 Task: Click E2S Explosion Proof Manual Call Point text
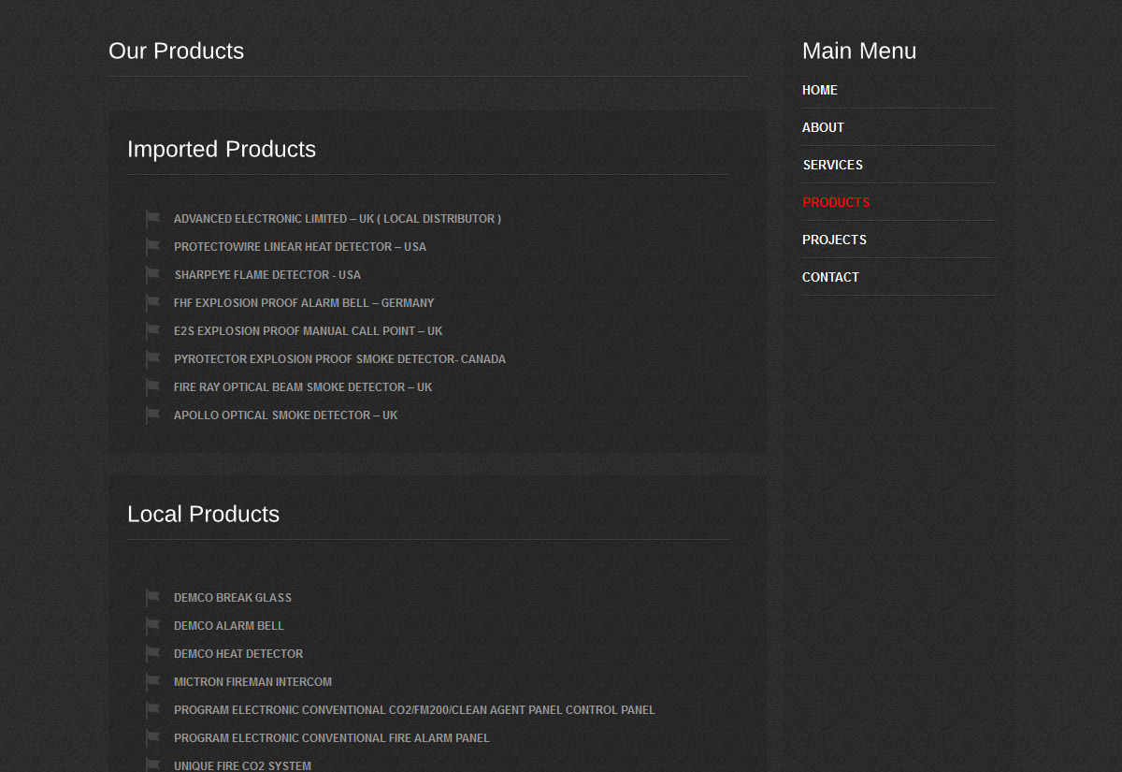point(308,331)
